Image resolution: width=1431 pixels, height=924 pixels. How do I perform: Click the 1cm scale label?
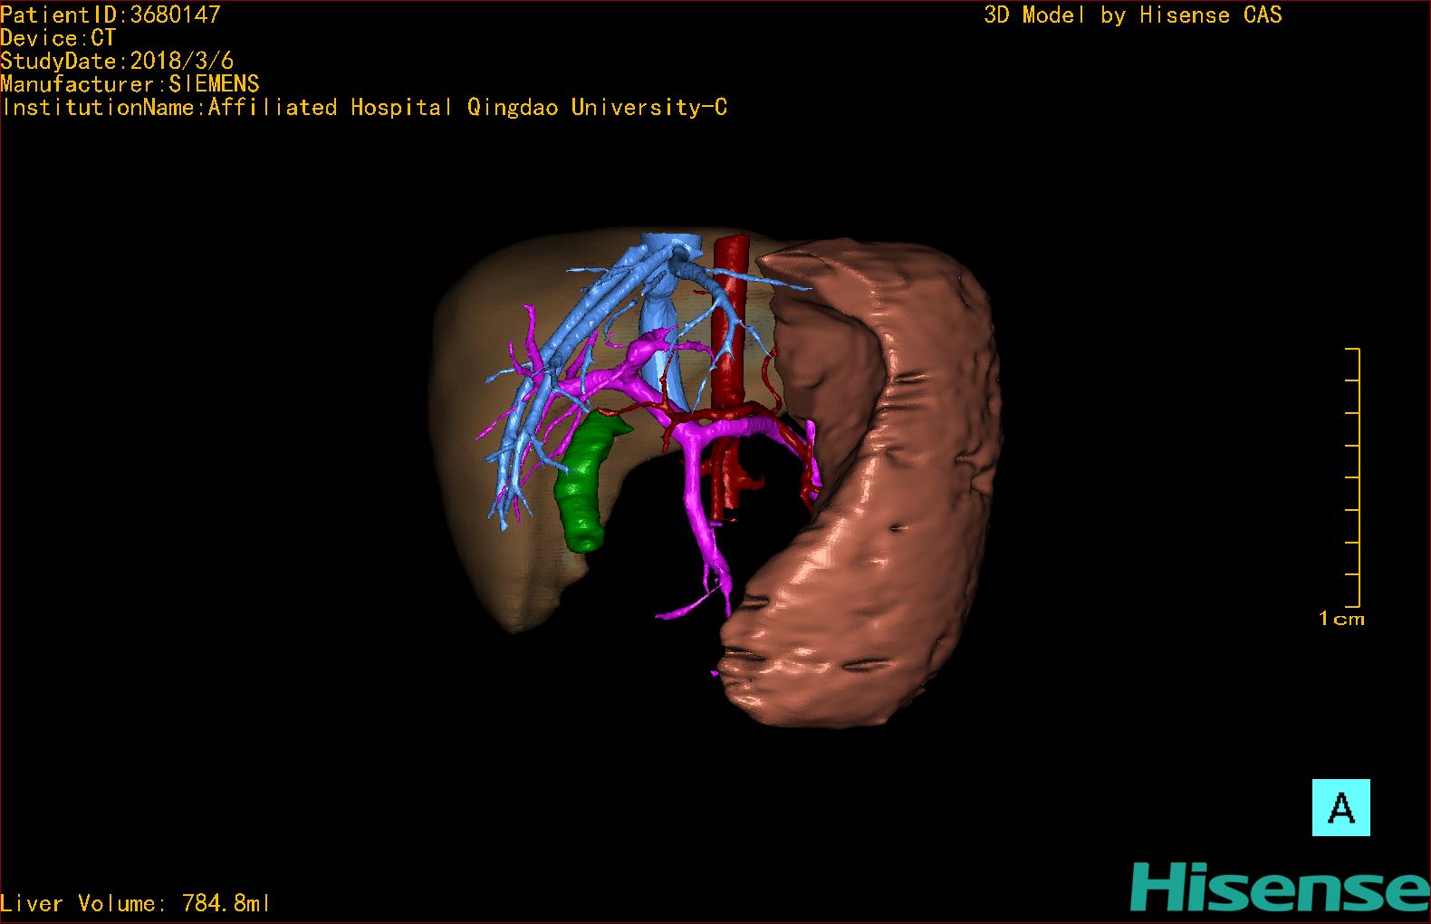tap(1340, 620)
